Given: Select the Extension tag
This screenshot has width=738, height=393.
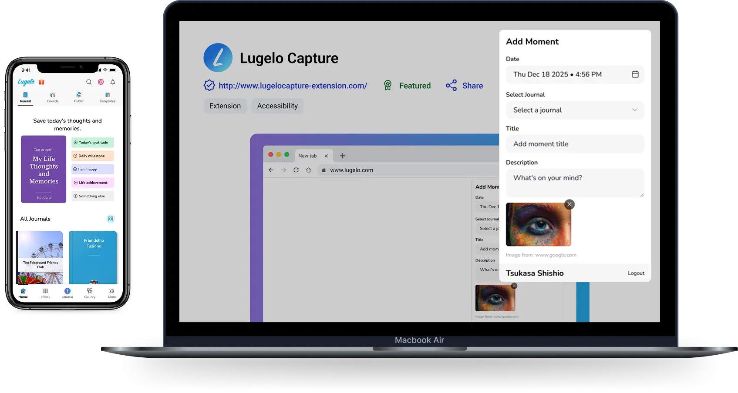Looking at the screenshot, I should [x=225, y=106].
